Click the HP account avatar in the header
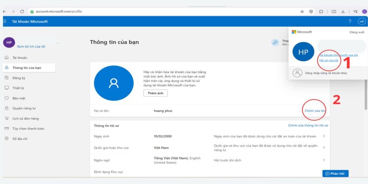This screenshot has height=184, width=368. [362, 22]
